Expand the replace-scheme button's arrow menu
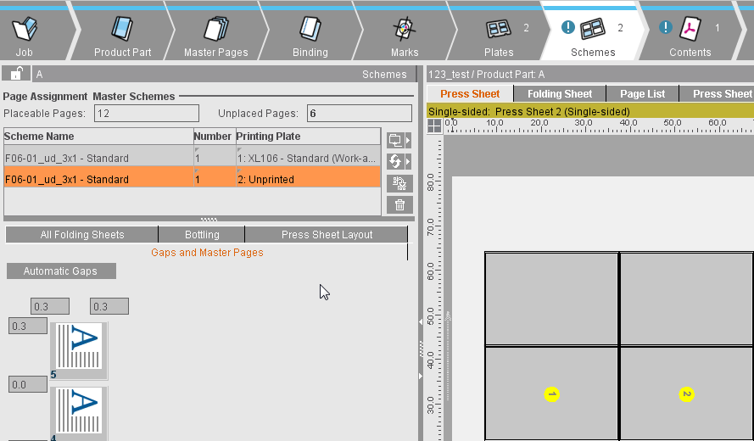Screen dimensions: 754x441 pos(408,161)
